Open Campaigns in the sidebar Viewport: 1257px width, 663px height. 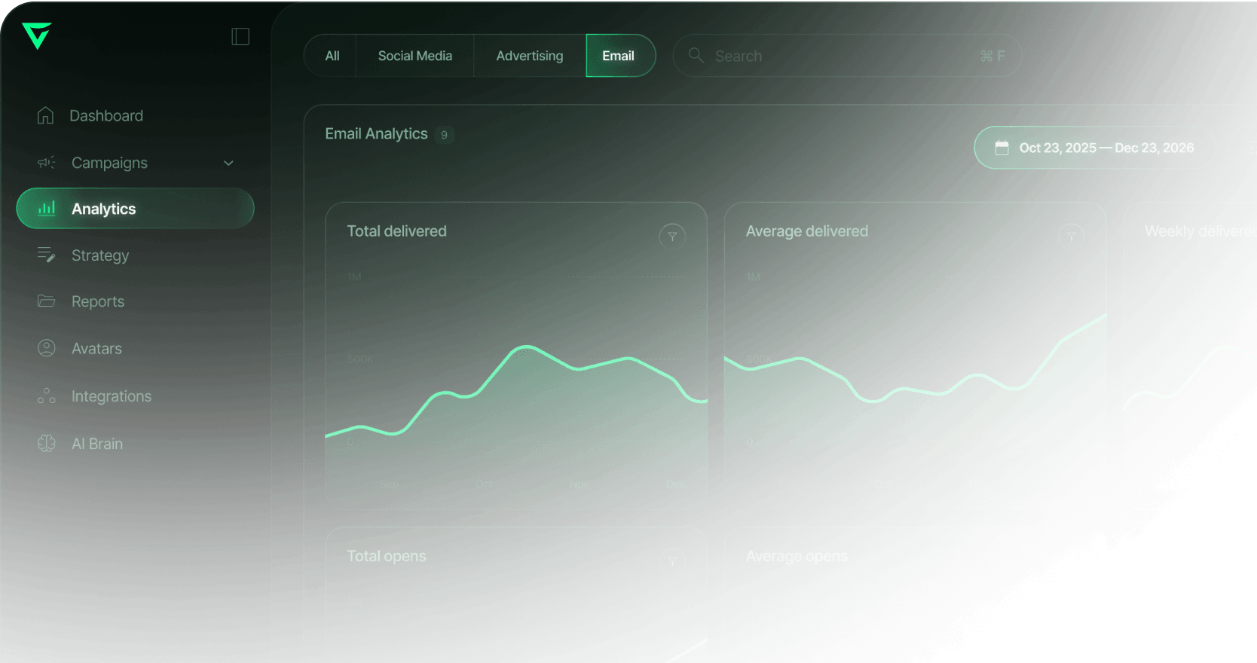click(136, 163)
